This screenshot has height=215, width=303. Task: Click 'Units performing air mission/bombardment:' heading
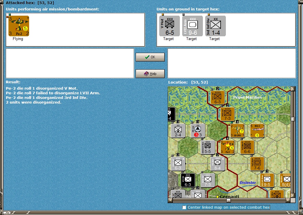point(52,9)
